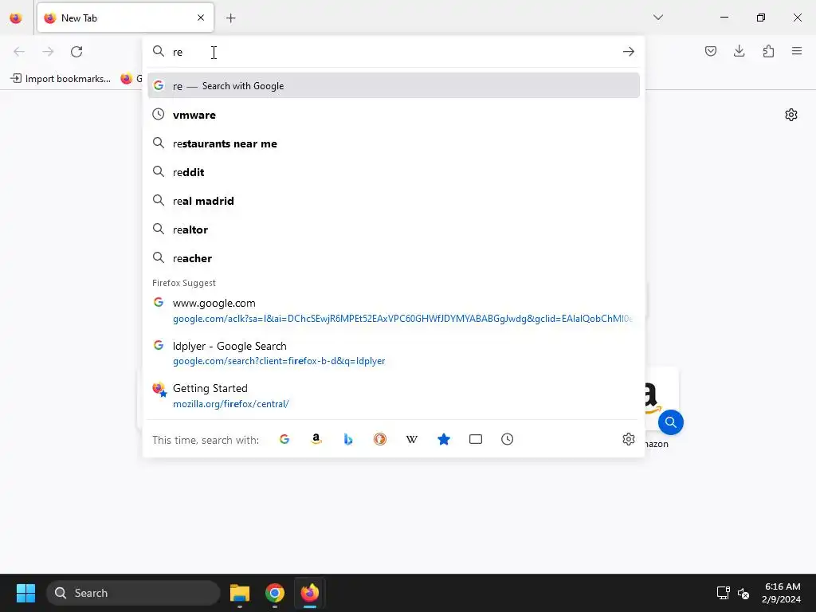This screenshot has height=612, width=816.
Task: Search history with the clock icon
Action: click(x=508, y=439)
